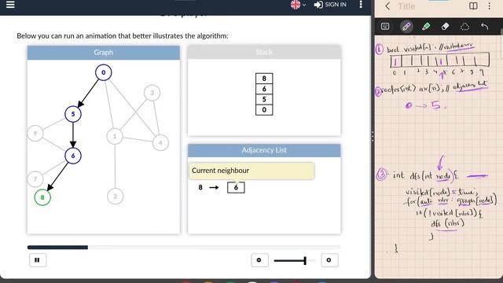Click graph node 9

35,133
